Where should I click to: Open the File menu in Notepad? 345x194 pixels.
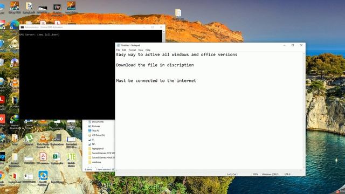[x=118, y=50]
